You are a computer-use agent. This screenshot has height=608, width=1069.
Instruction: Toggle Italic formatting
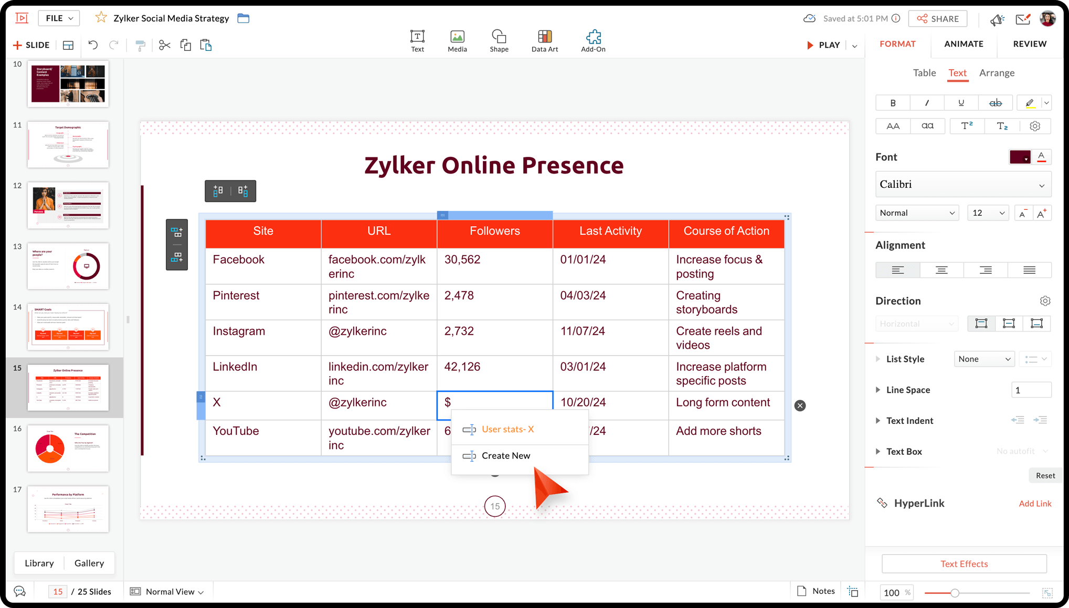click(x=927, y=103)
